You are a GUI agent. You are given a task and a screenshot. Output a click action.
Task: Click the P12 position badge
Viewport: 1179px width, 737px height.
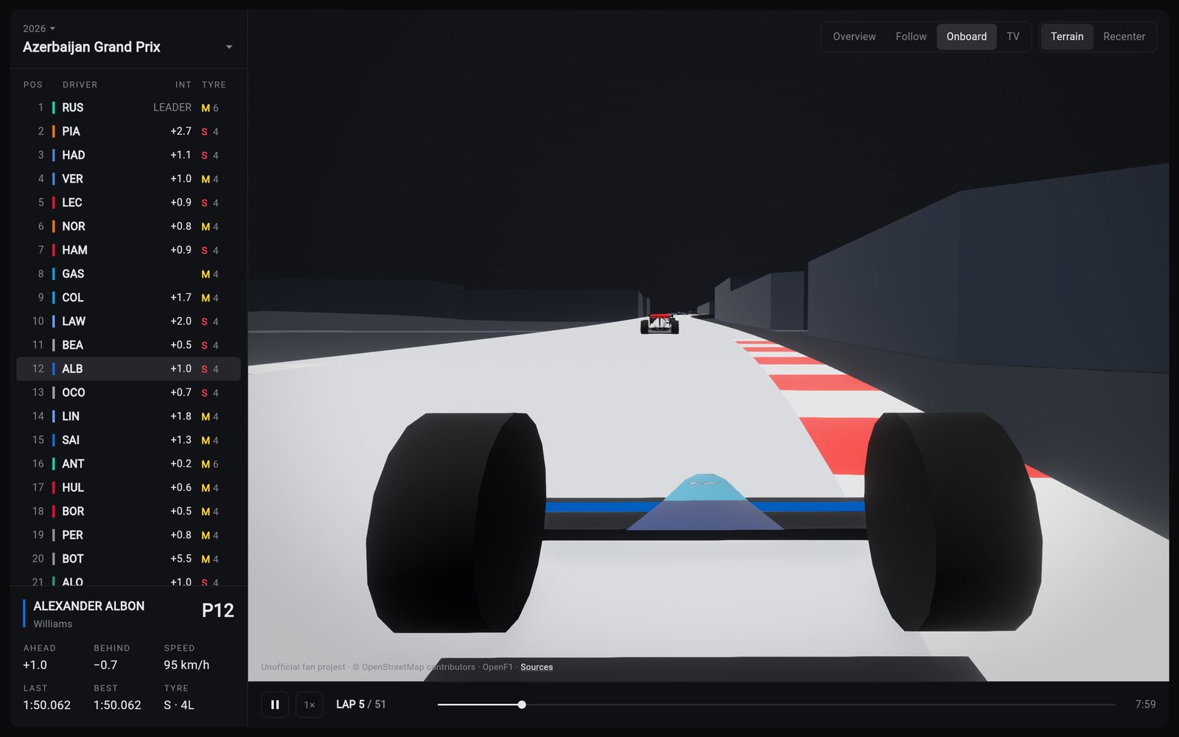tap(217, 610)
